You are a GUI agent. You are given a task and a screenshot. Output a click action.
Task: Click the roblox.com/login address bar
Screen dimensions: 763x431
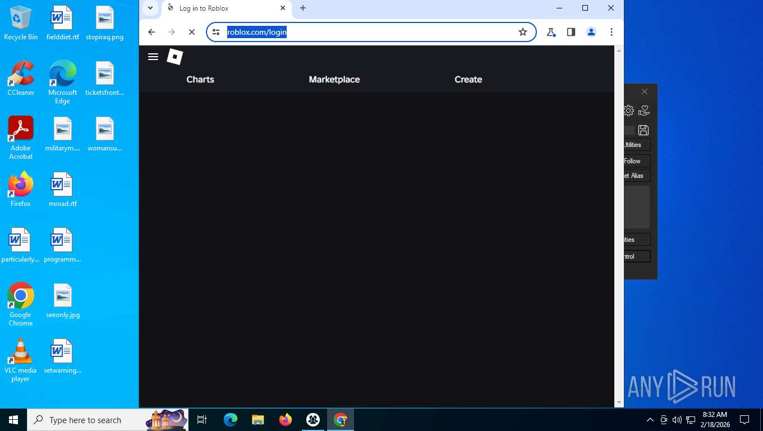click(371, 32)
